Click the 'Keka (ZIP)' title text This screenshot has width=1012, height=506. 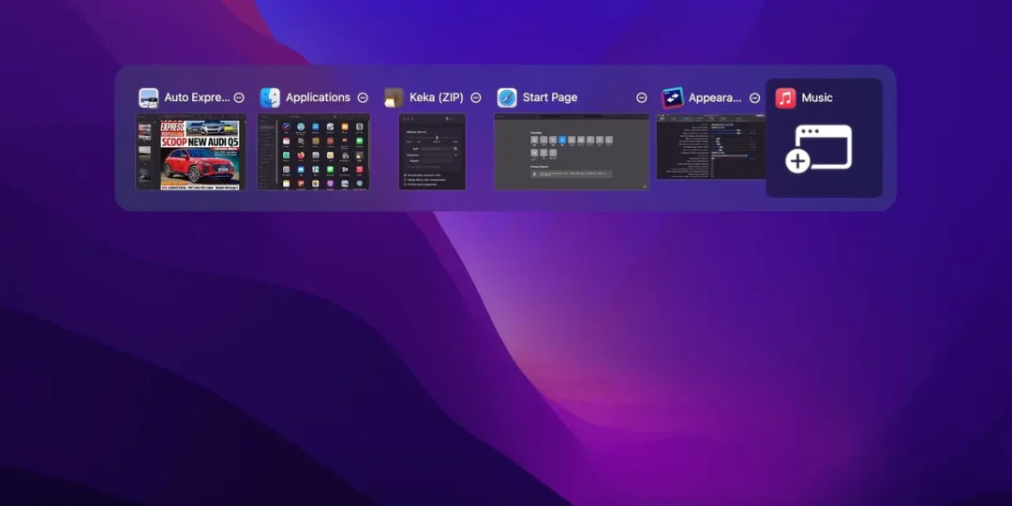(x=437, y=98)
